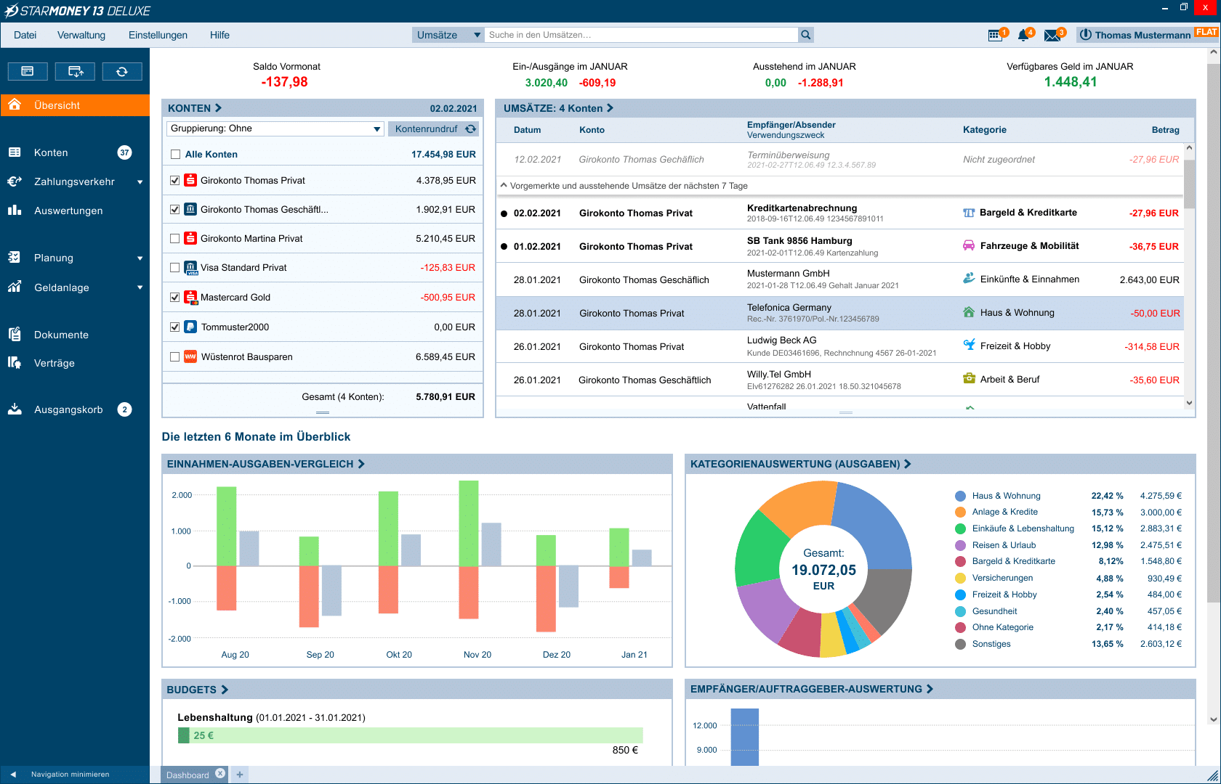
Task: Check the Alle Konten checkbox
Action: (175, 155)
